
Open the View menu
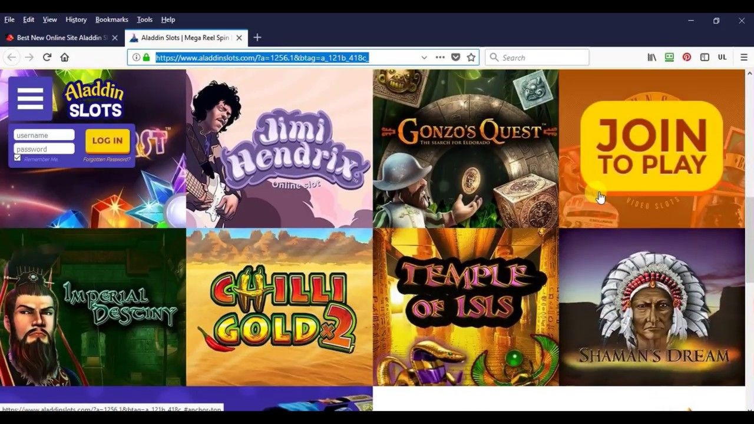[x=50, y=19]
